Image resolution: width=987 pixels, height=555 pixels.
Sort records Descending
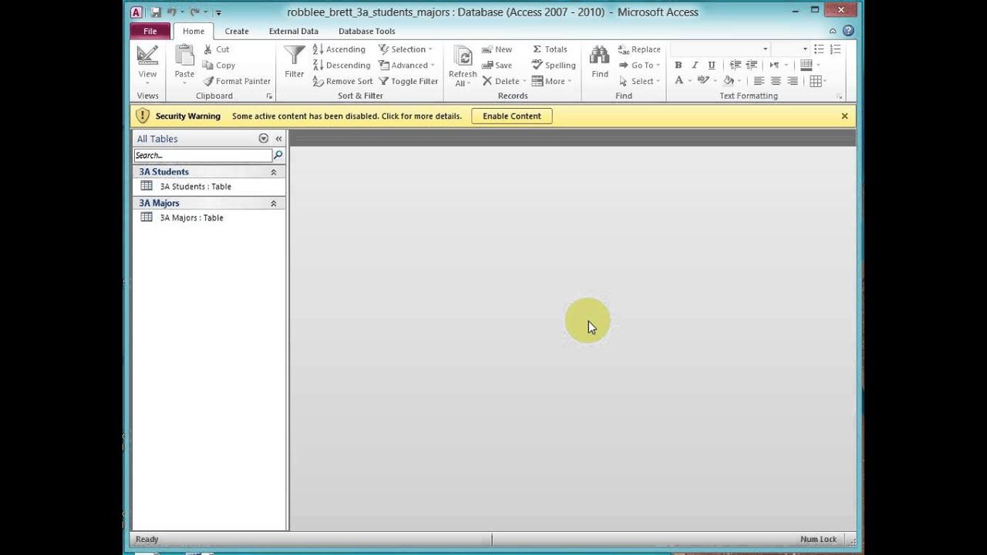pos(341,66)
